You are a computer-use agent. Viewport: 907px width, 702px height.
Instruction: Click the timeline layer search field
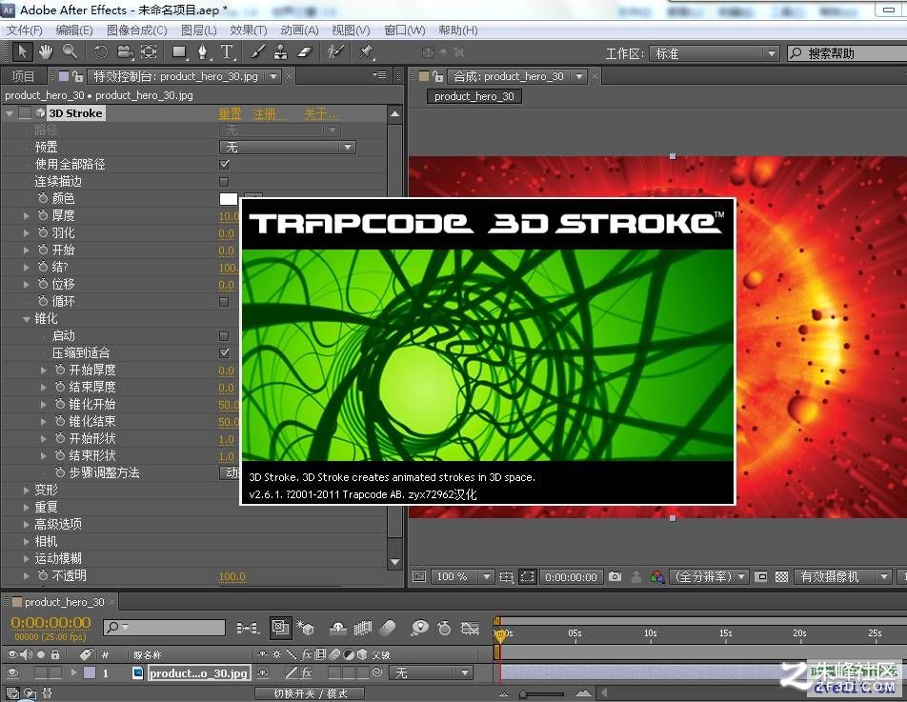coord(164,627)
